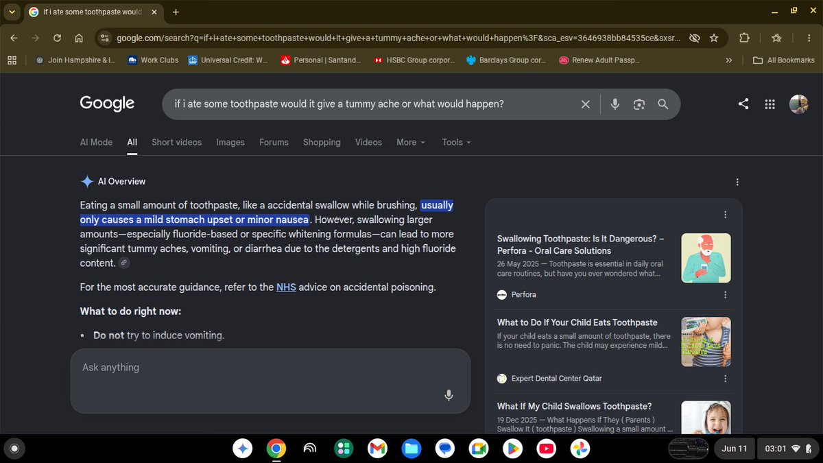Close the toothpaste search browser tab
This screenshot has height=463, width=823.
(x=153, y=12)
